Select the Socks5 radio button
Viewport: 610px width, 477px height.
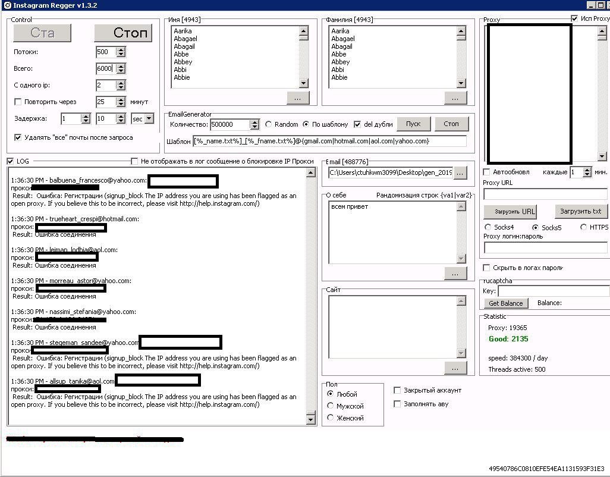pyautogui.click(x=535, y=227)
